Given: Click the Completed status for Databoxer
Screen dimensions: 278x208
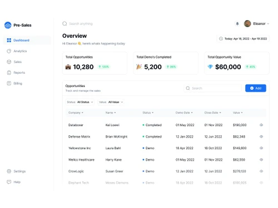Looking at the screenshot, I should 152,125.
